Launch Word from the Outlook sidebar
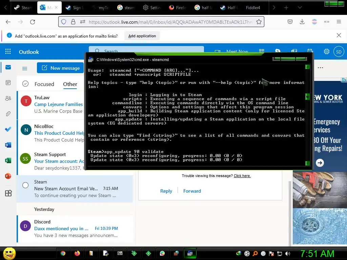This screenshot has width=347, height=260. tap(8, 145)
